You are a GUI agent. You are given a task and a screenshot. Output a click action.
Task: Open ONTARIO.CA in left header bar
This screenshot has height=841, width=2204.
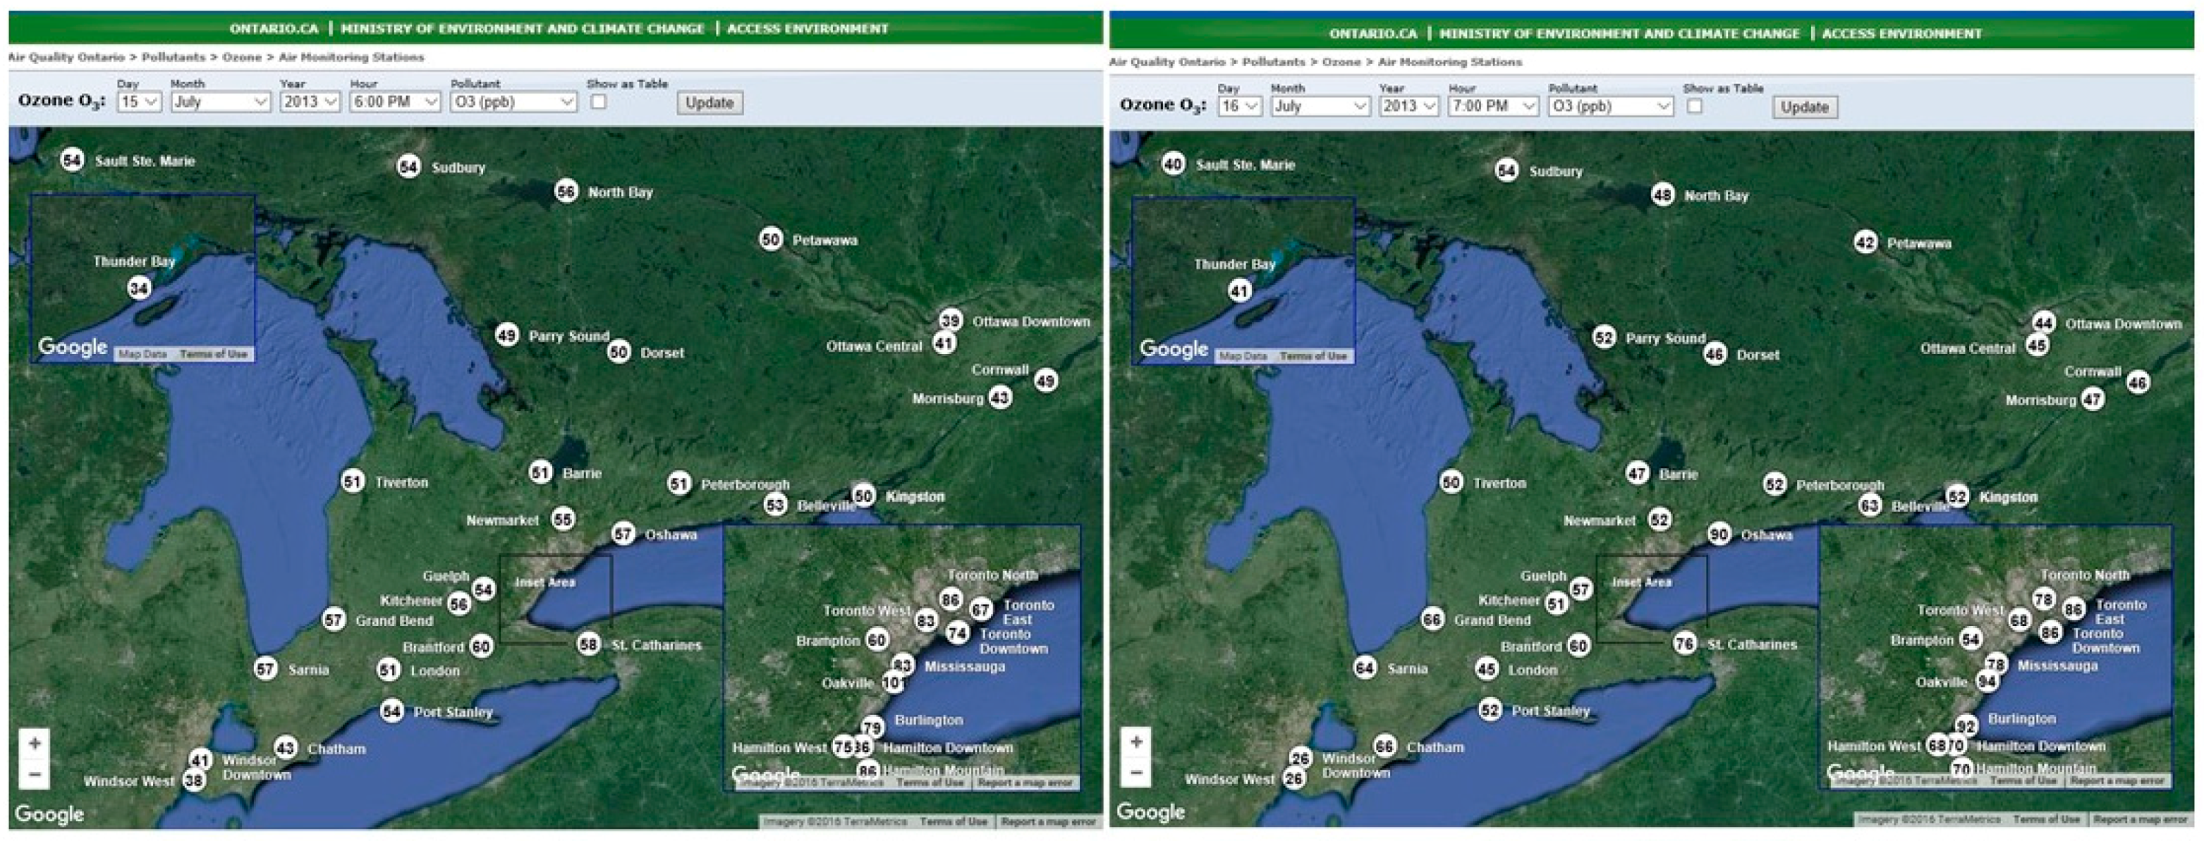tap(273, 28)
